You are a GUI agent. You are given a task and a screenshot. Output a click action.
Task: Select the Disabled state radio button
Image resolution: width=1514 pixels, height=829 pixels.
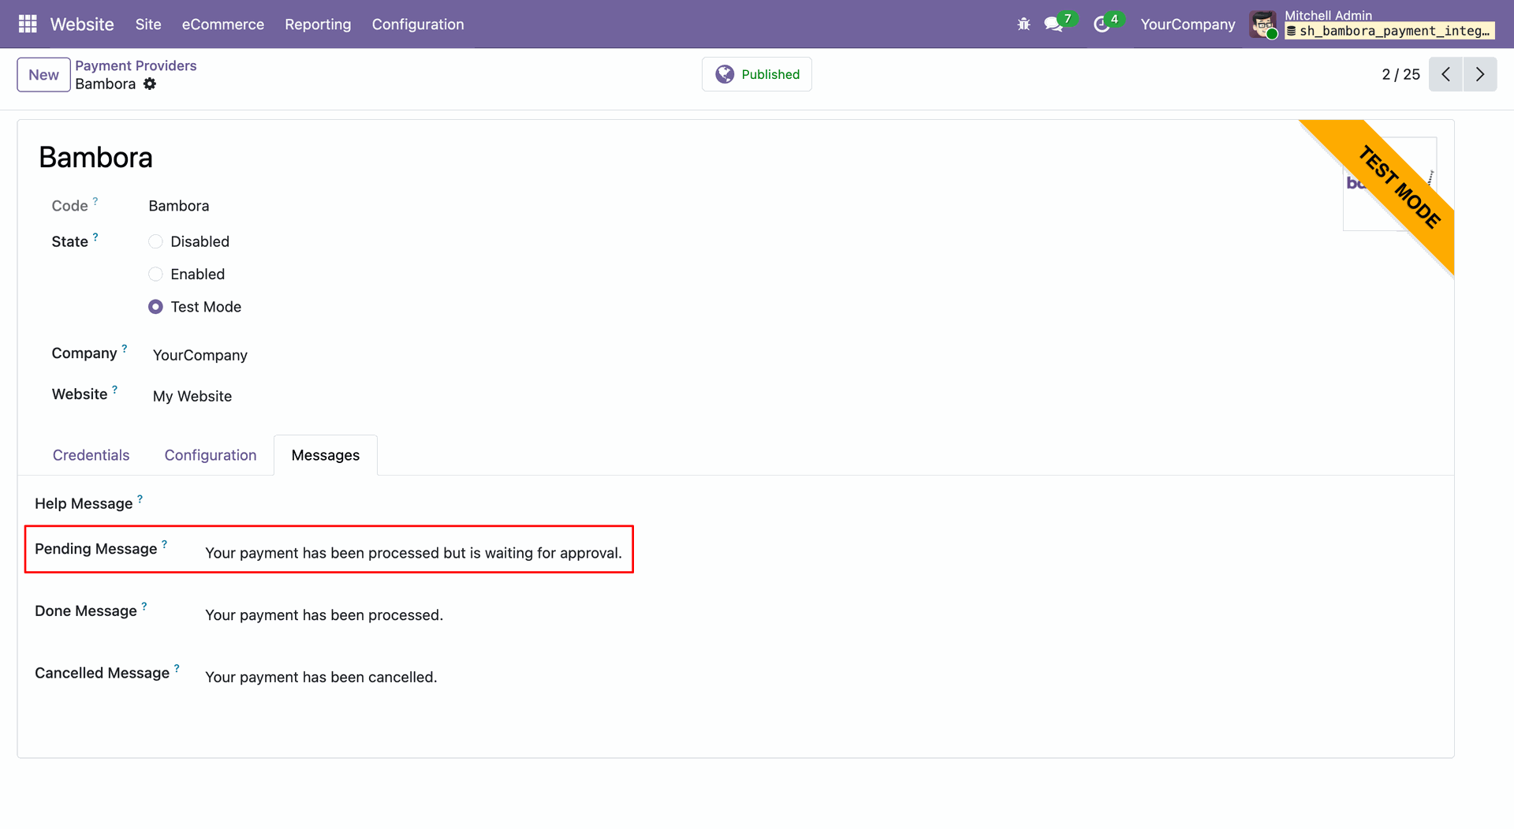[x=155, y=241]
